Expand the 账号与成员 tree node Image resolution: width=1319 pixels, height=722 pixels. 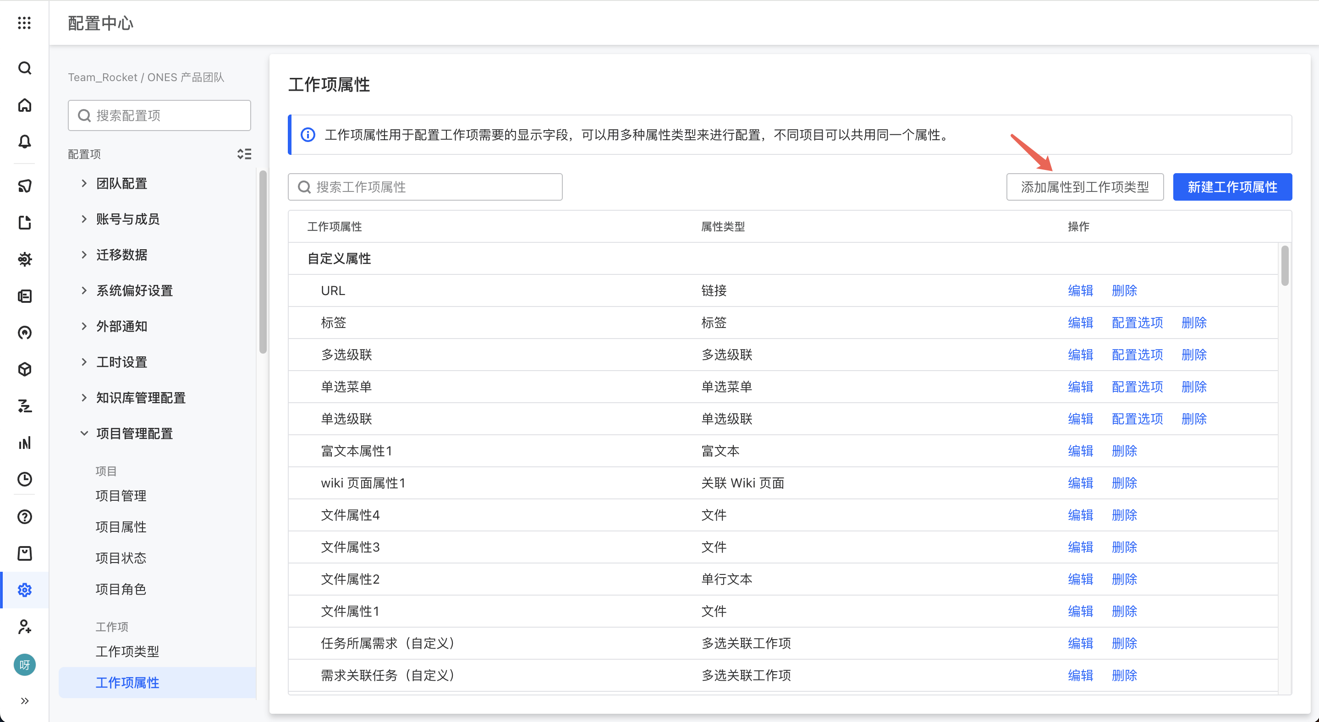[84, 219]
